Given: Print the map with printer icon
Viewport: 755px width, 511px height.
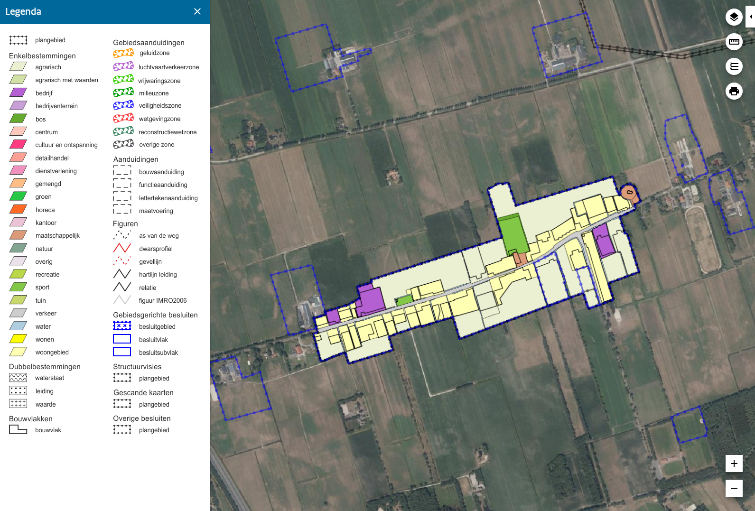Looking at the screenshot, I should pyautogui.click(x=734, y=91).
